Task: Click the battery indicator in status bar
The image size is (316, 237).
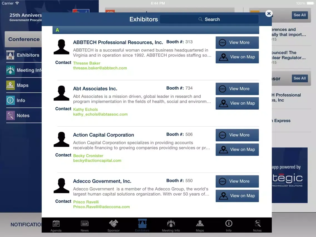Action: click(310, 3)
